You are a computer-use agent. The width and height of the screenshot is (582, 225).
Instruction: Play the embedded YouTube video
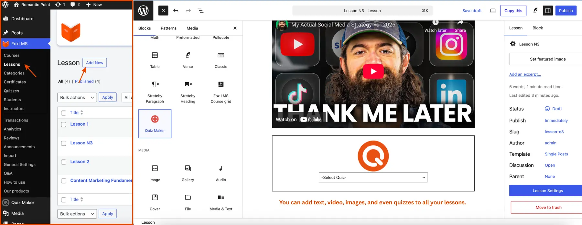pos(373,71)
